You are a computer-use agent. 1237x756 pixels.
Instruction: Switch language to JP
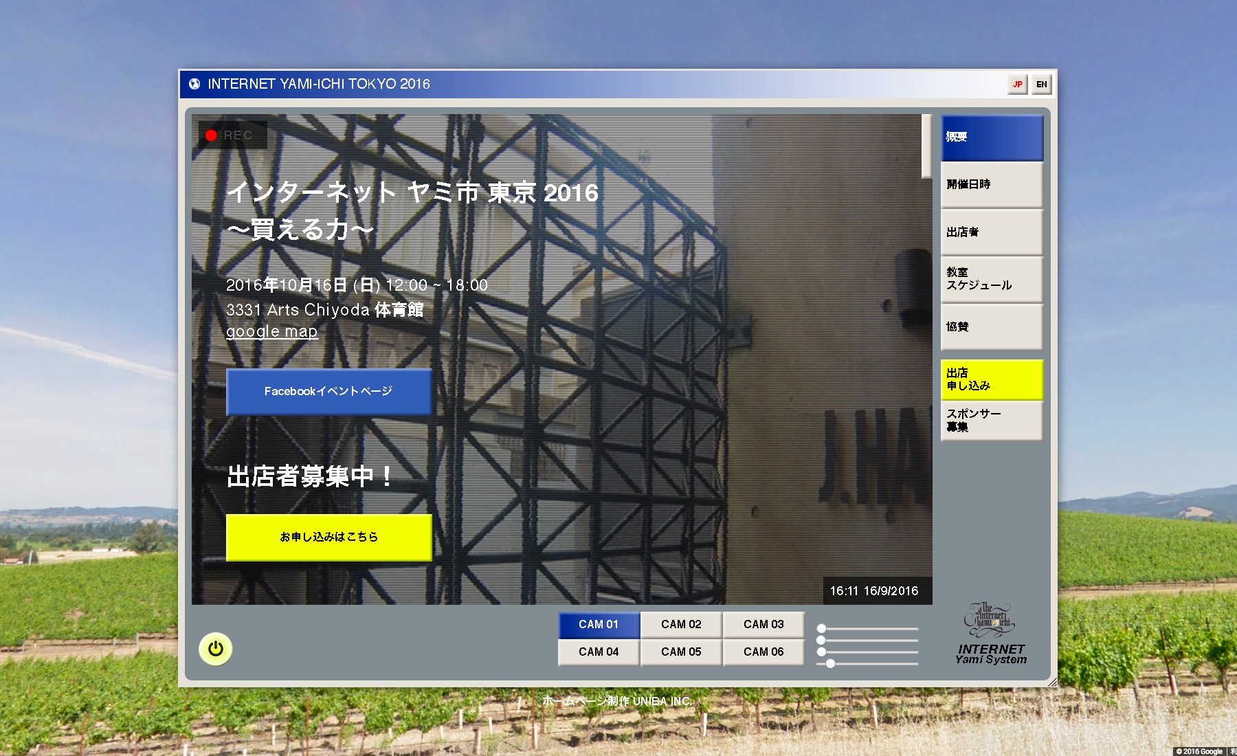(x=1017, y=85)
